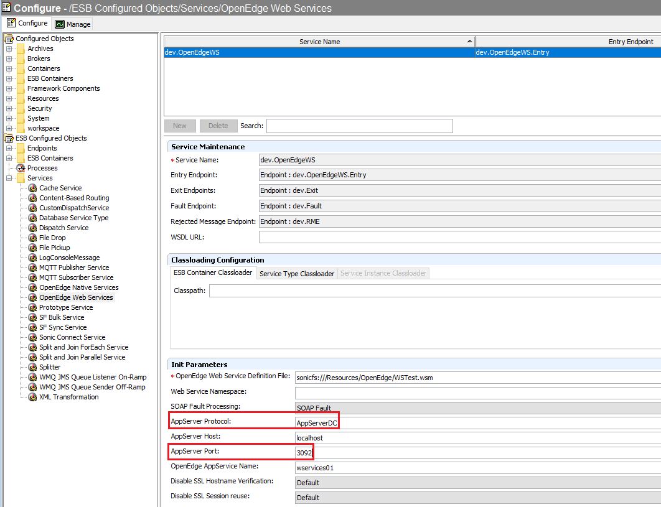
Task: Expand the Archives folder
Action: point(9,49)
